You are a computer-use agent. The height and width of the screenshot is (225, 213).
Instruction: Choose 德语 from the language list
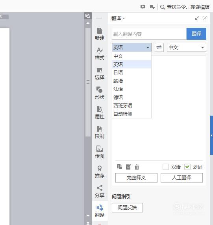(132, 97)
